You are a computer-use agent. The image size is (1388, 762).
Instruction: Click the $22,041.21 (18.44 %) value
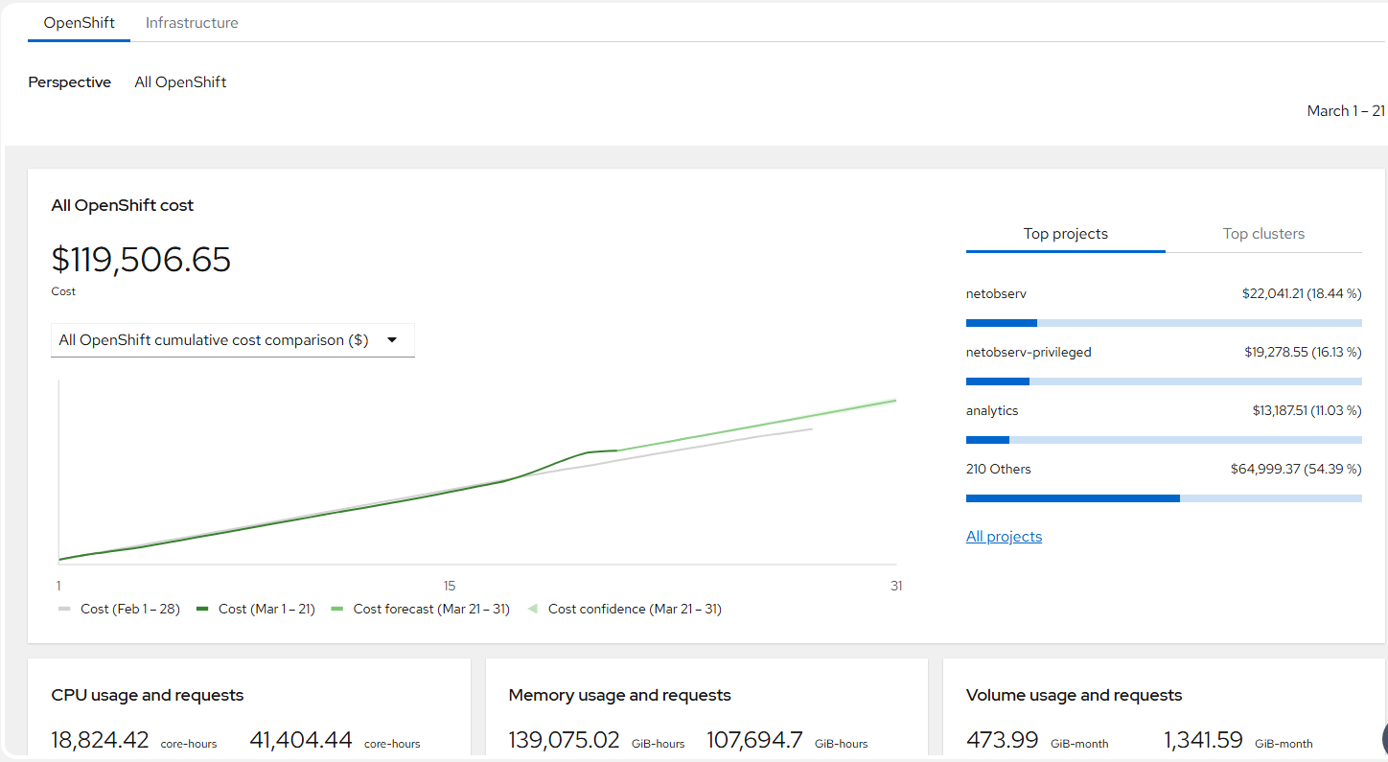pyautogui.click(x=1302, y=294)
